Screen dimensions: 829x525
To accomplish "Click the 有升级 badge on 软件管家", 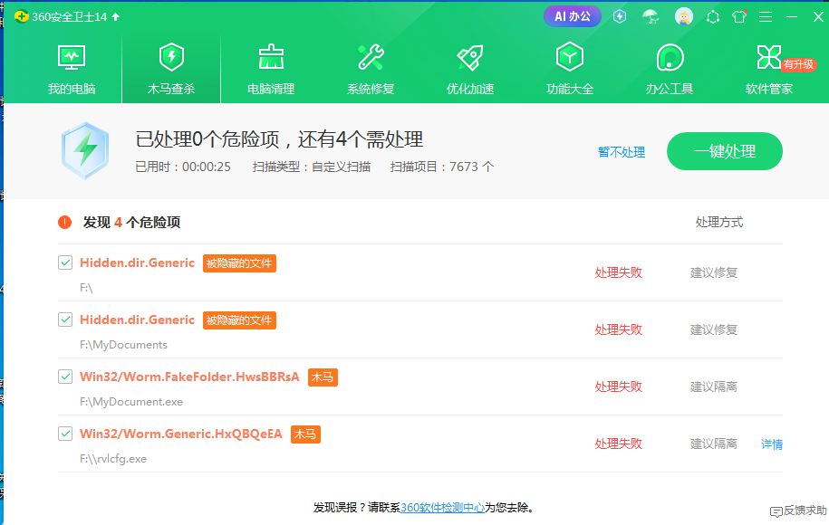I will pyautogui.click(x=799, y=64).
